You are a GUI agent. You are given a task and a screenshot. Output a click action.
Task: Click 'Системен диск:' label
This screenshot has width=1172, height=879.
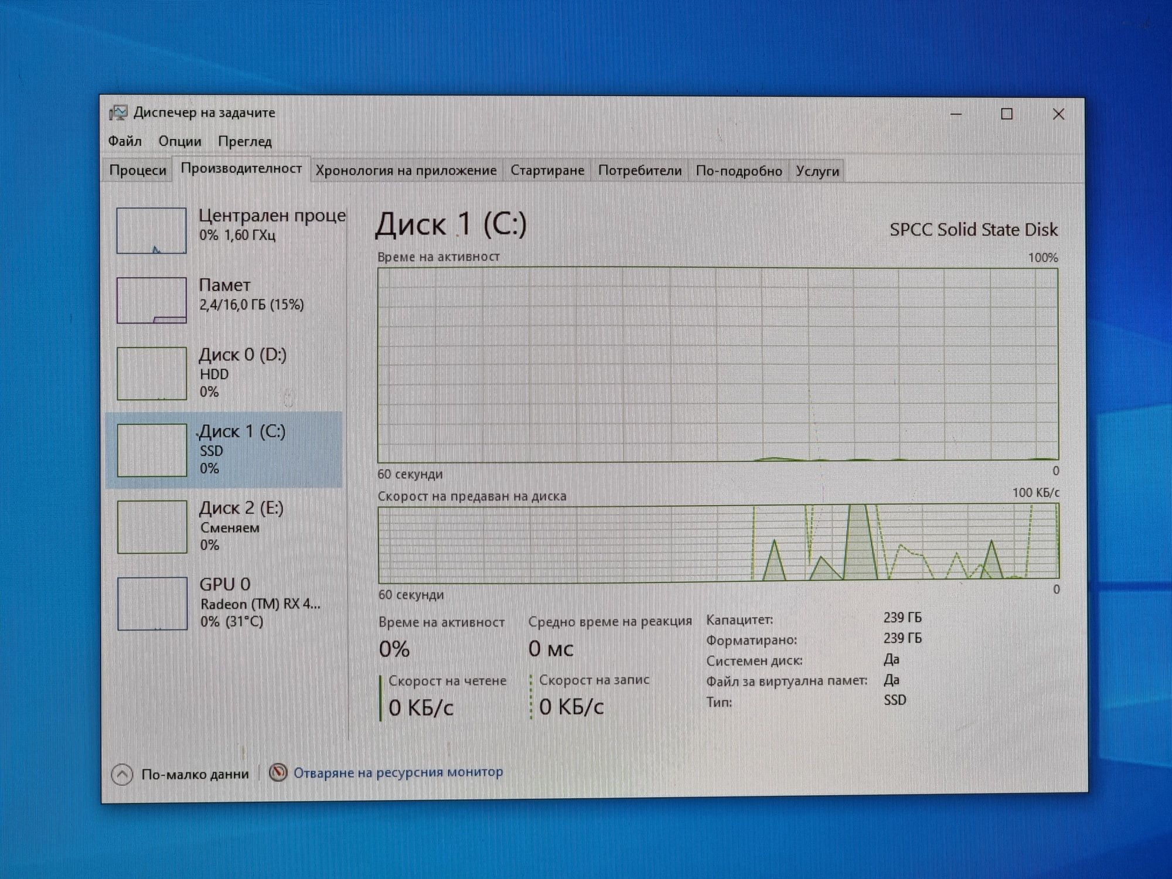754,660
